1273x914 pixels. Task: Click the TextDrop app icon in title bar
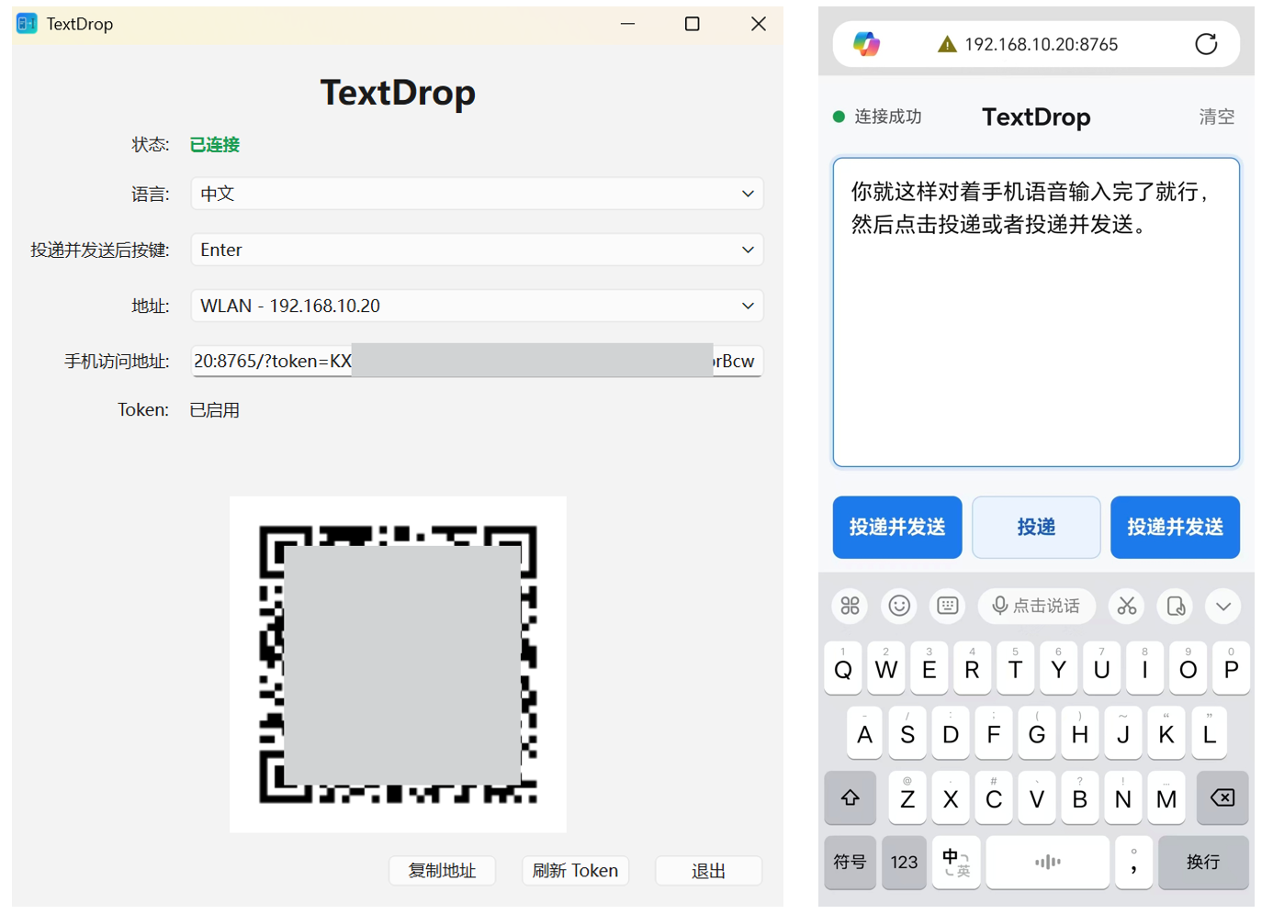tap(27, 24)
